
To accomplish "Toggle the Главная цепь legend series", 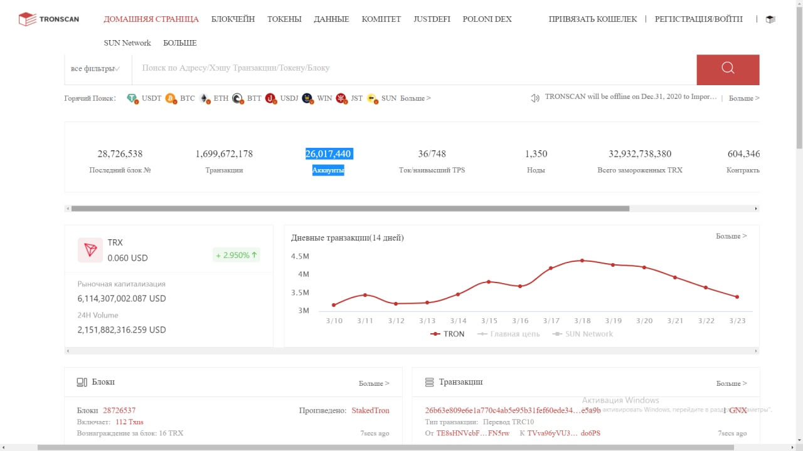I will pos(508,334).
